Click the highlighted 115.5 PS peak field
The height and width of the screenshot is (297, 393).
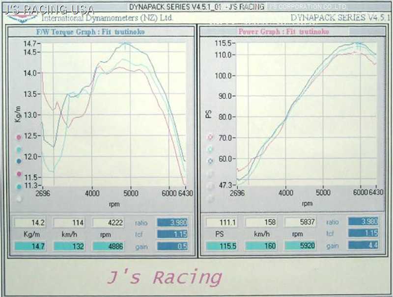pyautogui.click(x=222, y=245)
